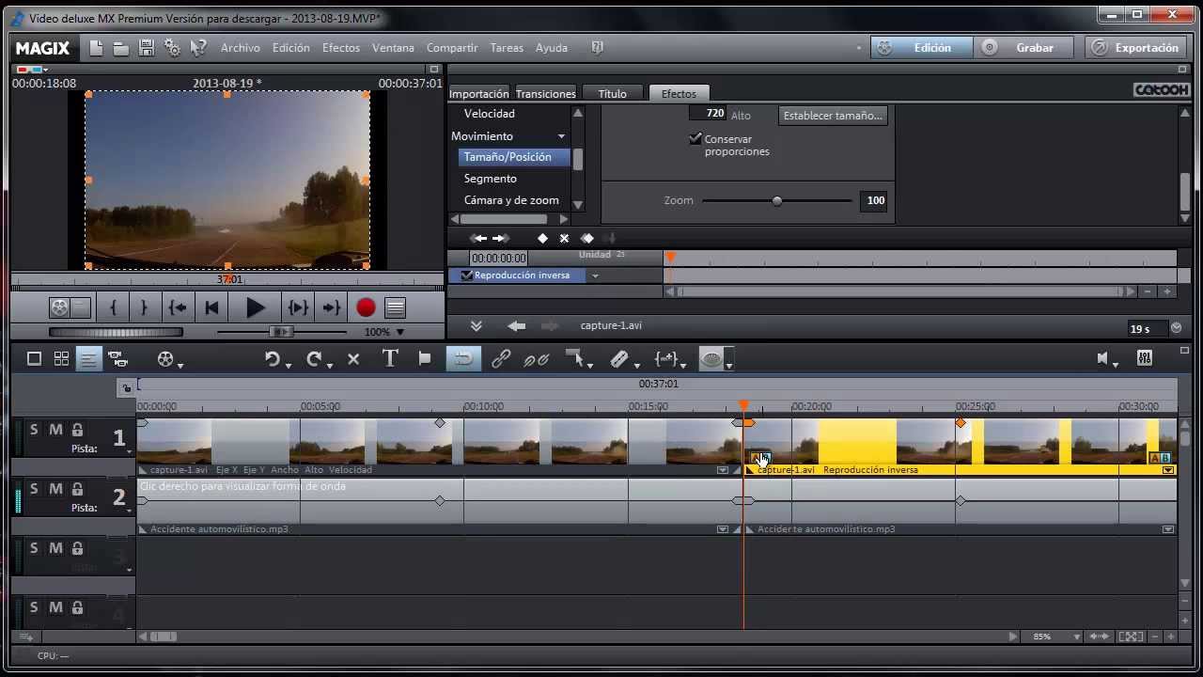Mute track Pista 1 with M button
The width and height of the screenshot is (1203, 677).
[x=55, y=429]
